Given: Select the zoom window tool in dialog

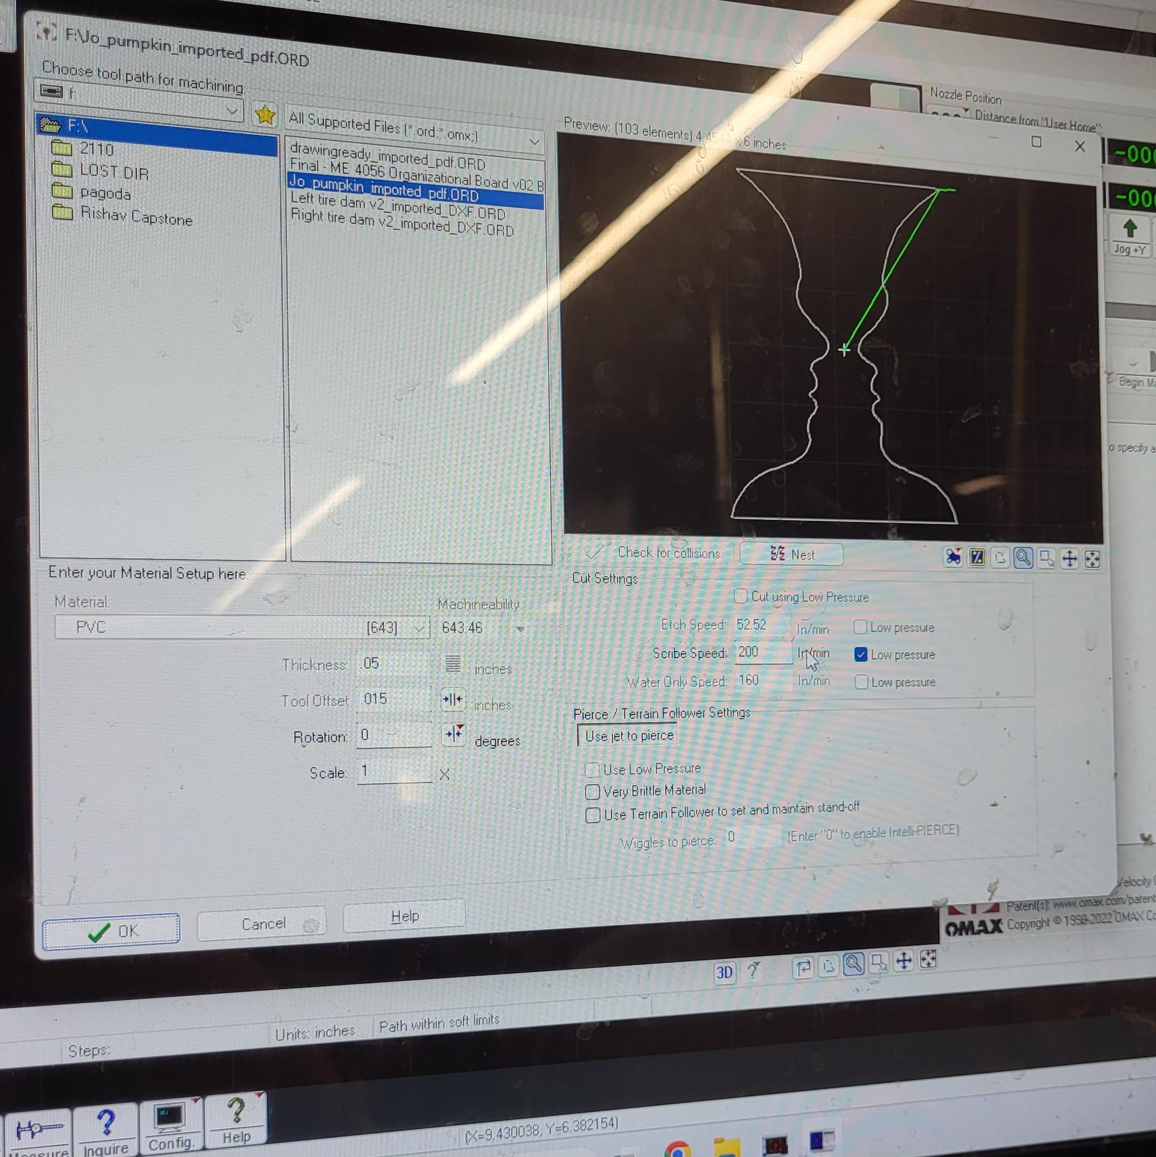Looking at the screenshot, I should (1047, 559).
